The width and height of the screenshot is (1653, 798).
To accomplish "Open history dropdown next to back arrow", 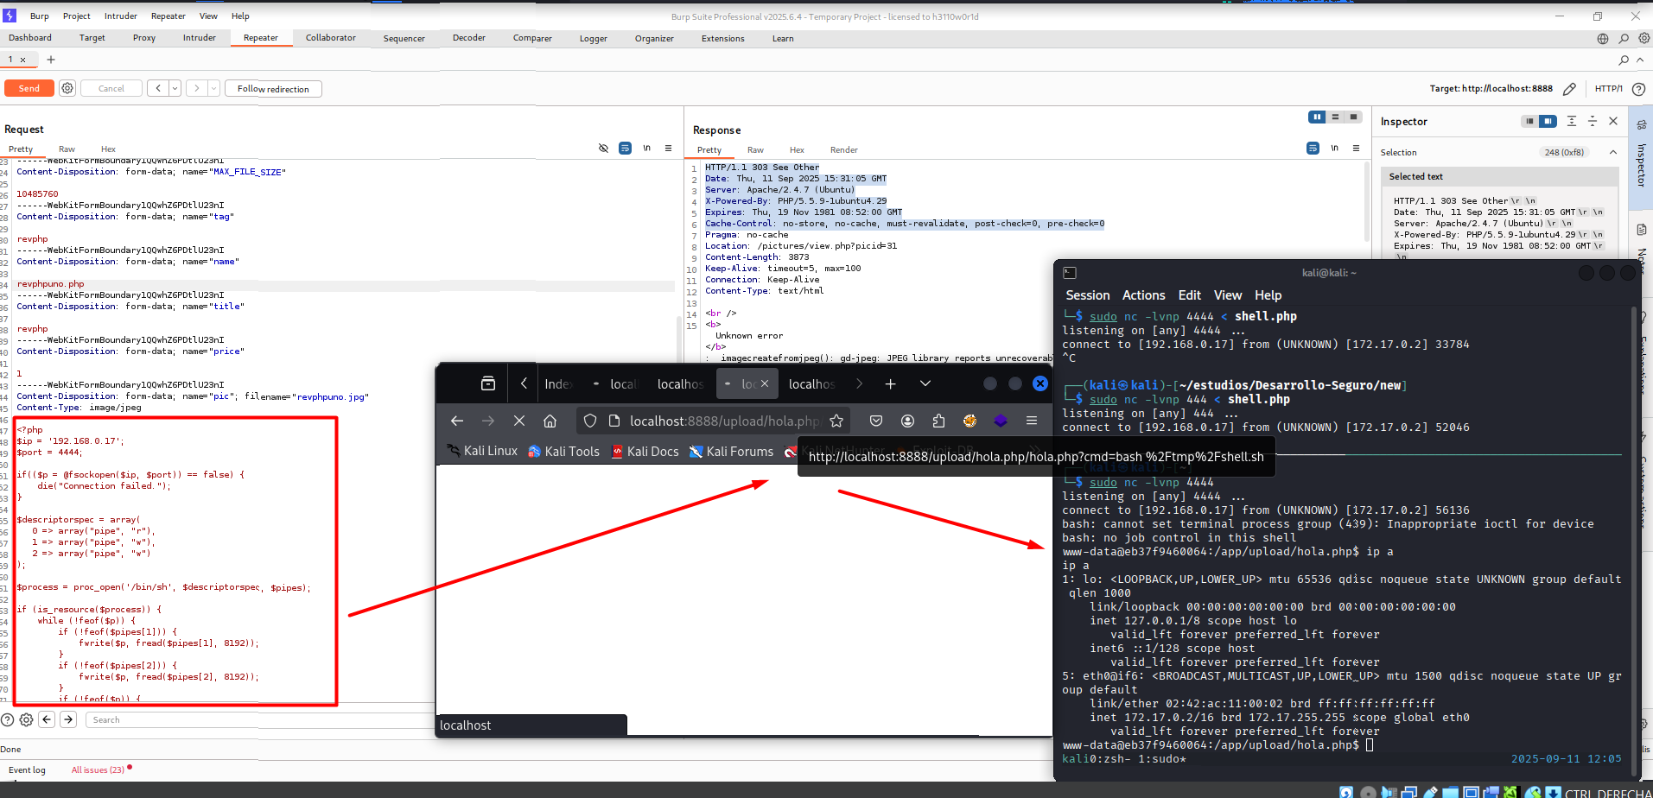I will pyautogui.click(x=175, y=88).
